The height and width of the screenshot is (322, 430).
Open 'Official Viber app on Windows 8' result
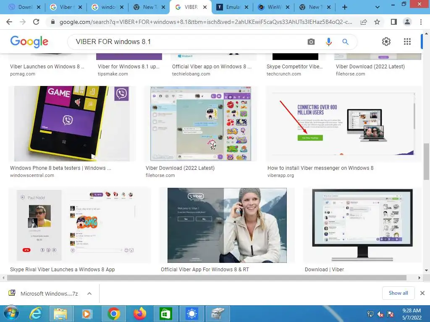pyautogui.click(x=212, y=67)
